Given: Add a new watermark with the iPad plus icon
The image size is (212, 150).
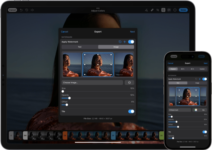Looking at the screenshot, I should [x=125, y=42].
